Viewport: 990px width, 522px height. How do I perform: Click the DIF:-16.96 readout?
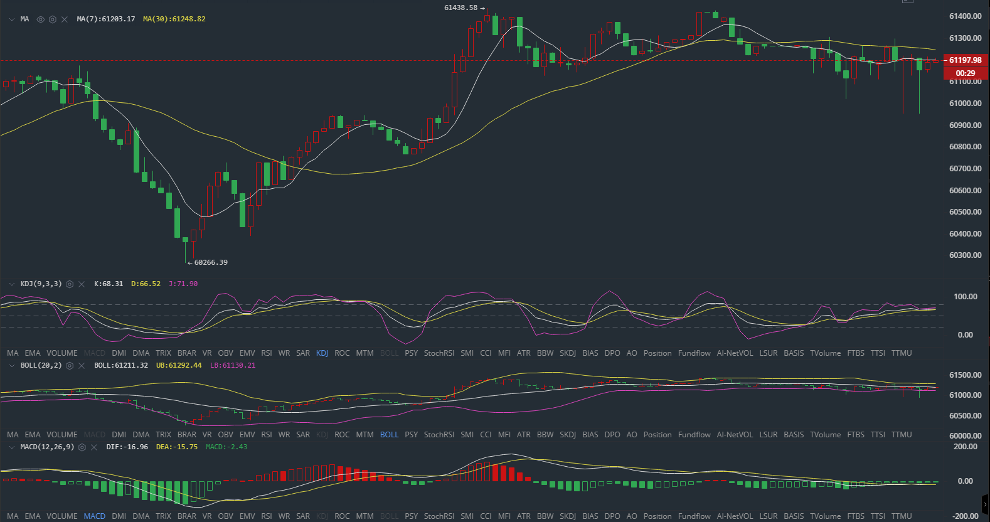coord(127,447)
